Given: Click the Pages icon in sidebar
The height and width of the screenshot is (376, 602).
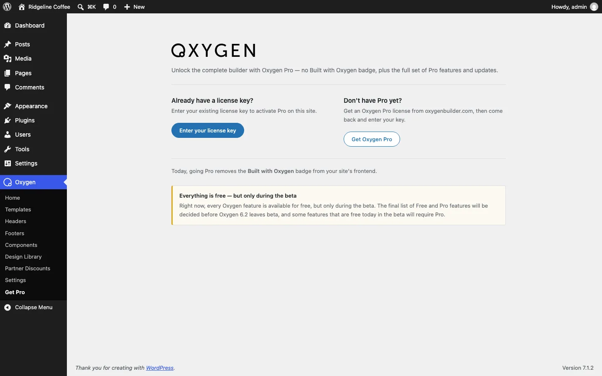Looking at the screenshot, I should coord(8,73).
